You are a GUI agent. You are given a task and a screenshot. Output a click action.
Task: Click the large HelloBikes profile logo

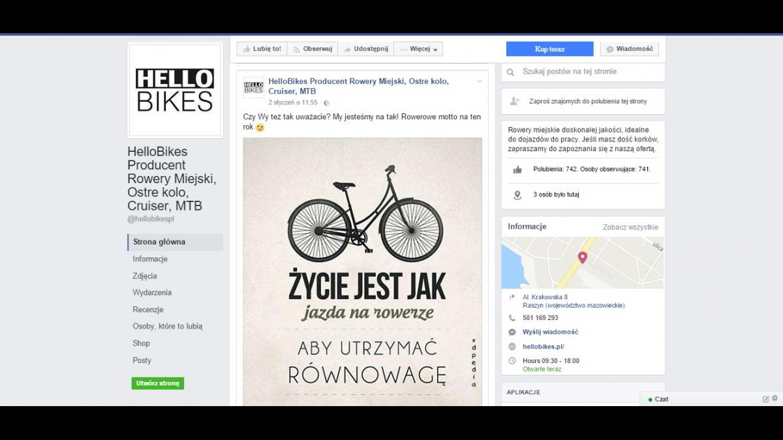(x=175, y=90)
